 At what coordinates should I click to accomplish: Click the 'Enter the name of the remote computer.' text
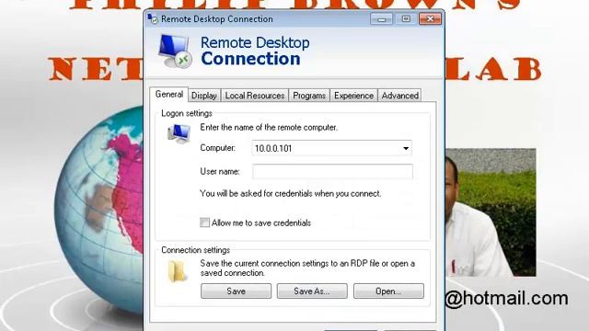point(269,127)
